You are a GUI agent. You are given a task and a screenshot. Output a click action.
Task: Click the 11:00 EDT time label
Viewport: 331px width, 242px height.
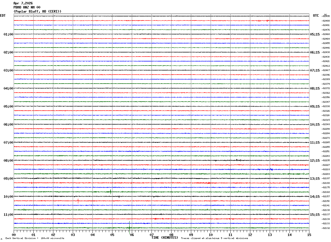click(8, 215)
